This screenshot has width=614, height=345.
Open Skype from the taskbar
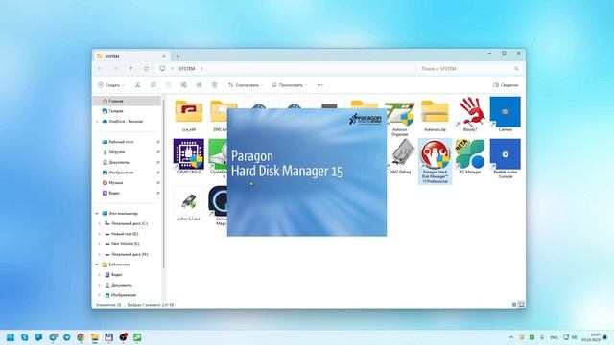[x=25, y=337]
